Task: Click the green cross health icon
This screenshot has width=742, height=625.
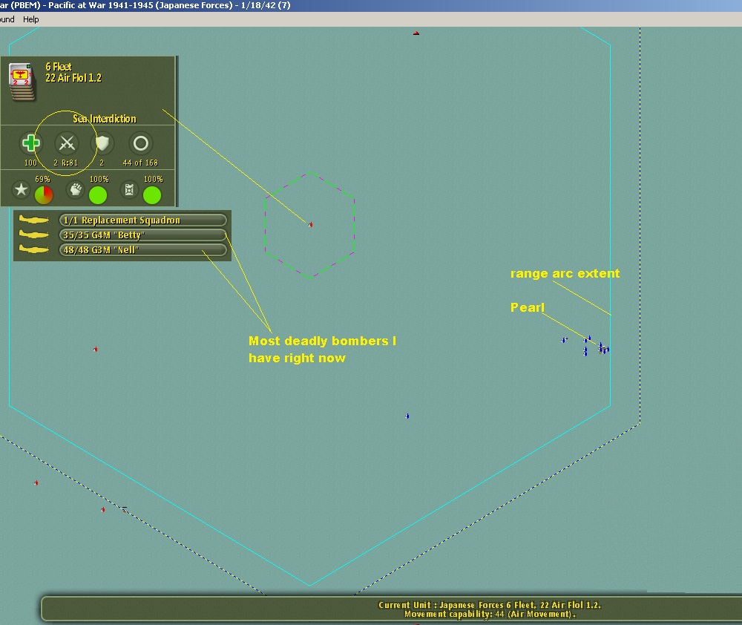Action: point(30,143)
